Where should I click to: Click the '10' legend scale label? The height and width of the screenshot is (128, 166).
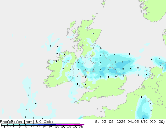click(33, 127)
